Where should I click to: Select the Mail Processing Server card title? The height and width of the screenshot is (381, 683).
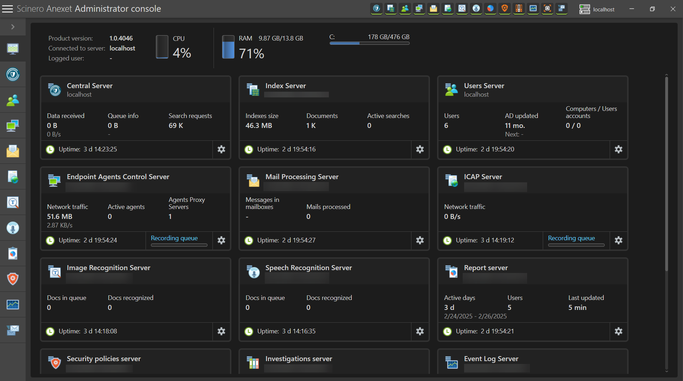pos(302,177)
